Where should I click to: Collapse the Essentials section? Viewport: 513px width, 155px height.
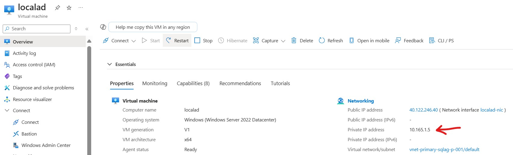coord(110,64)
